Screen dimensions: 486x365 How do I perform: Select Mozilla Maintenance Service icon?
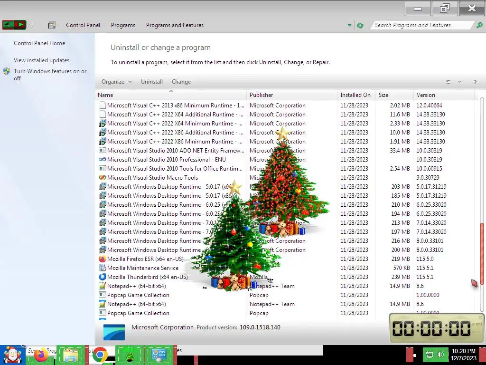tap(103, 268)
